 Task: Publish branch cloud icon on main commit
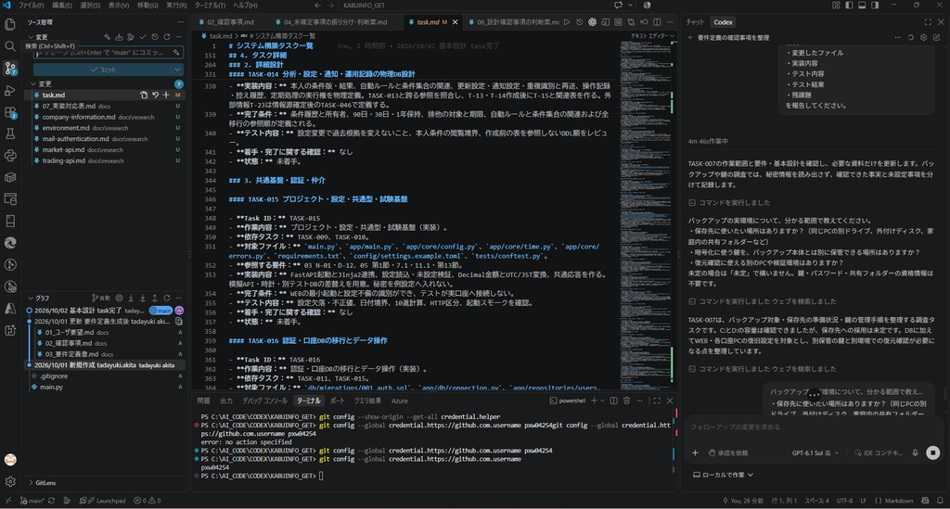pos(179,311)
